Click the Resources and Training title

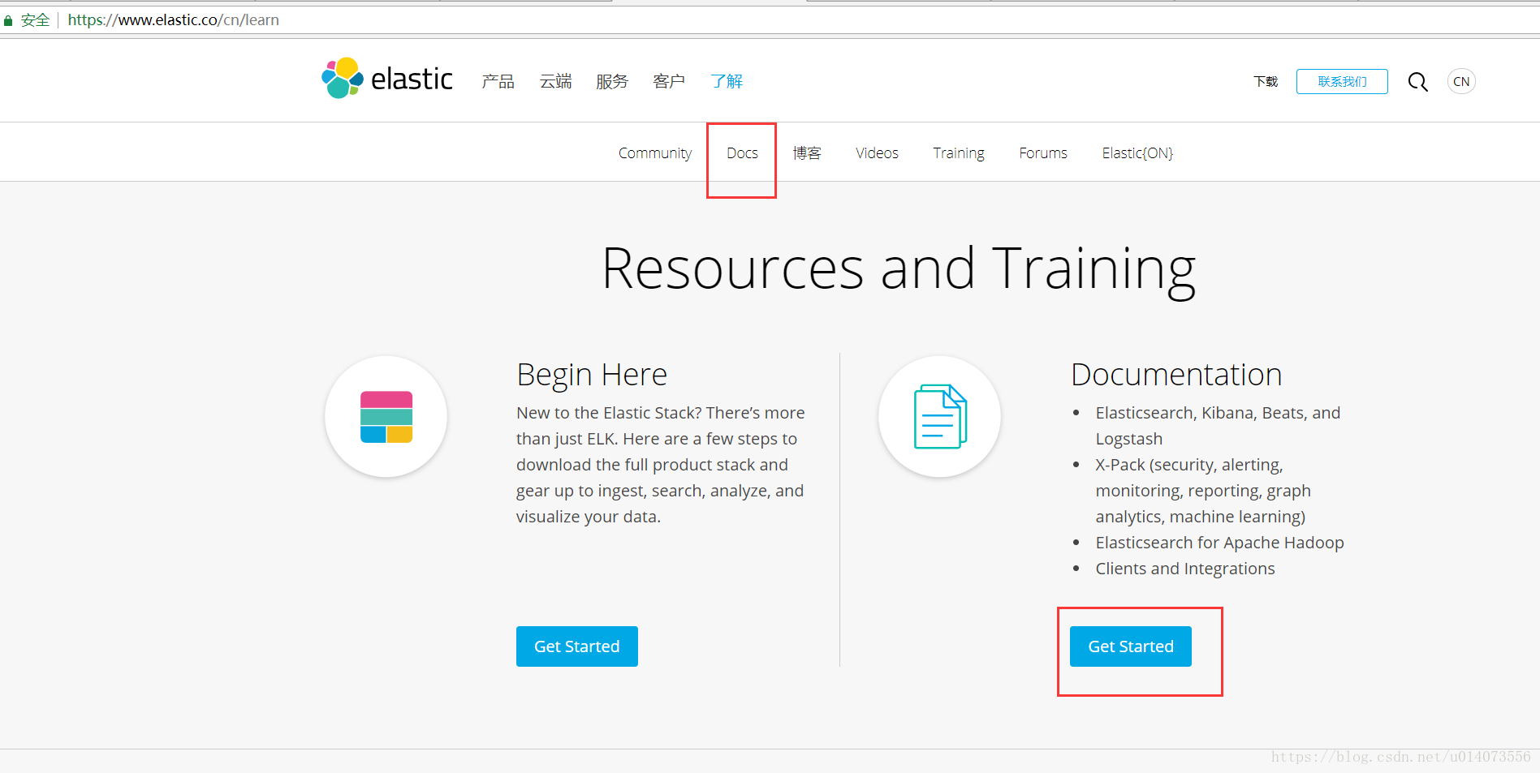pyautogui.click(x=899, y=270)
